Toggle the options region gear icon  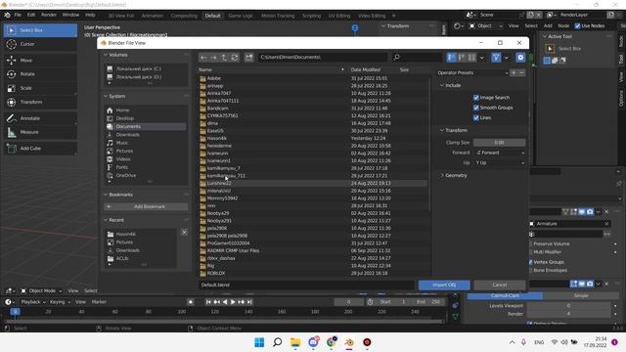(x=520, y=58)
